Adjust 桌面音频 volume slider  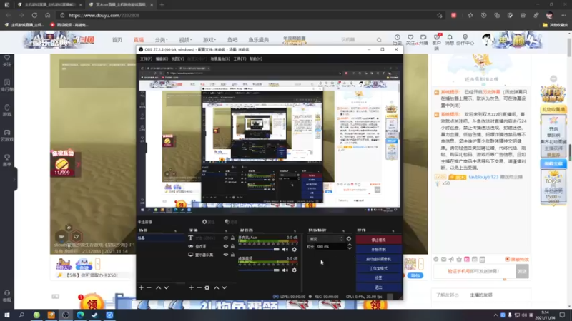pos(260,270)
